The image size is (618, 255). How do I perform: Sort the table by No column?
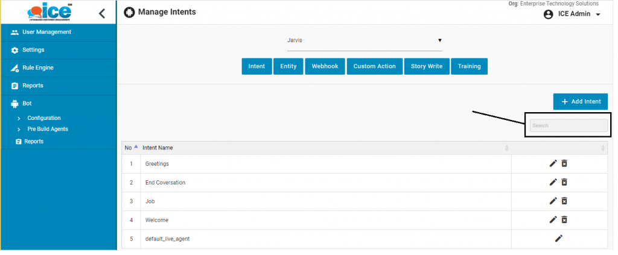[x=131, y=148]
